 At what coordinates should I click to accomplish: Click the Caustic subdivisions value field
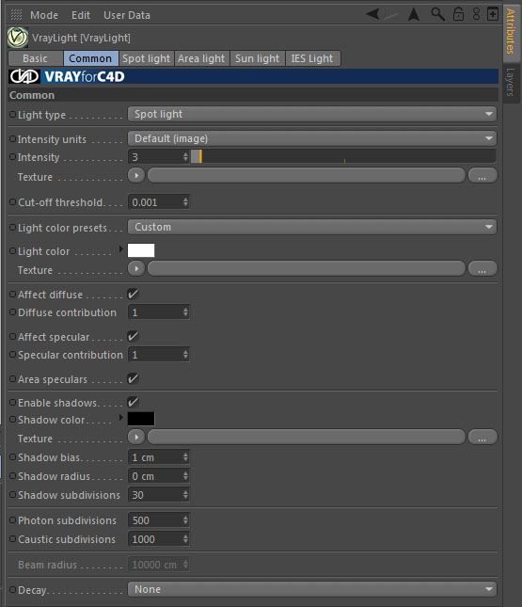(x=155, y=539)
